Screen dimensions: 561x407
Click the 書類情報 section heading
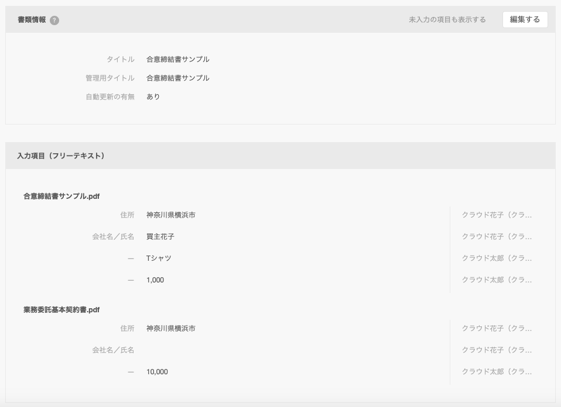click(x=32, y=20)
